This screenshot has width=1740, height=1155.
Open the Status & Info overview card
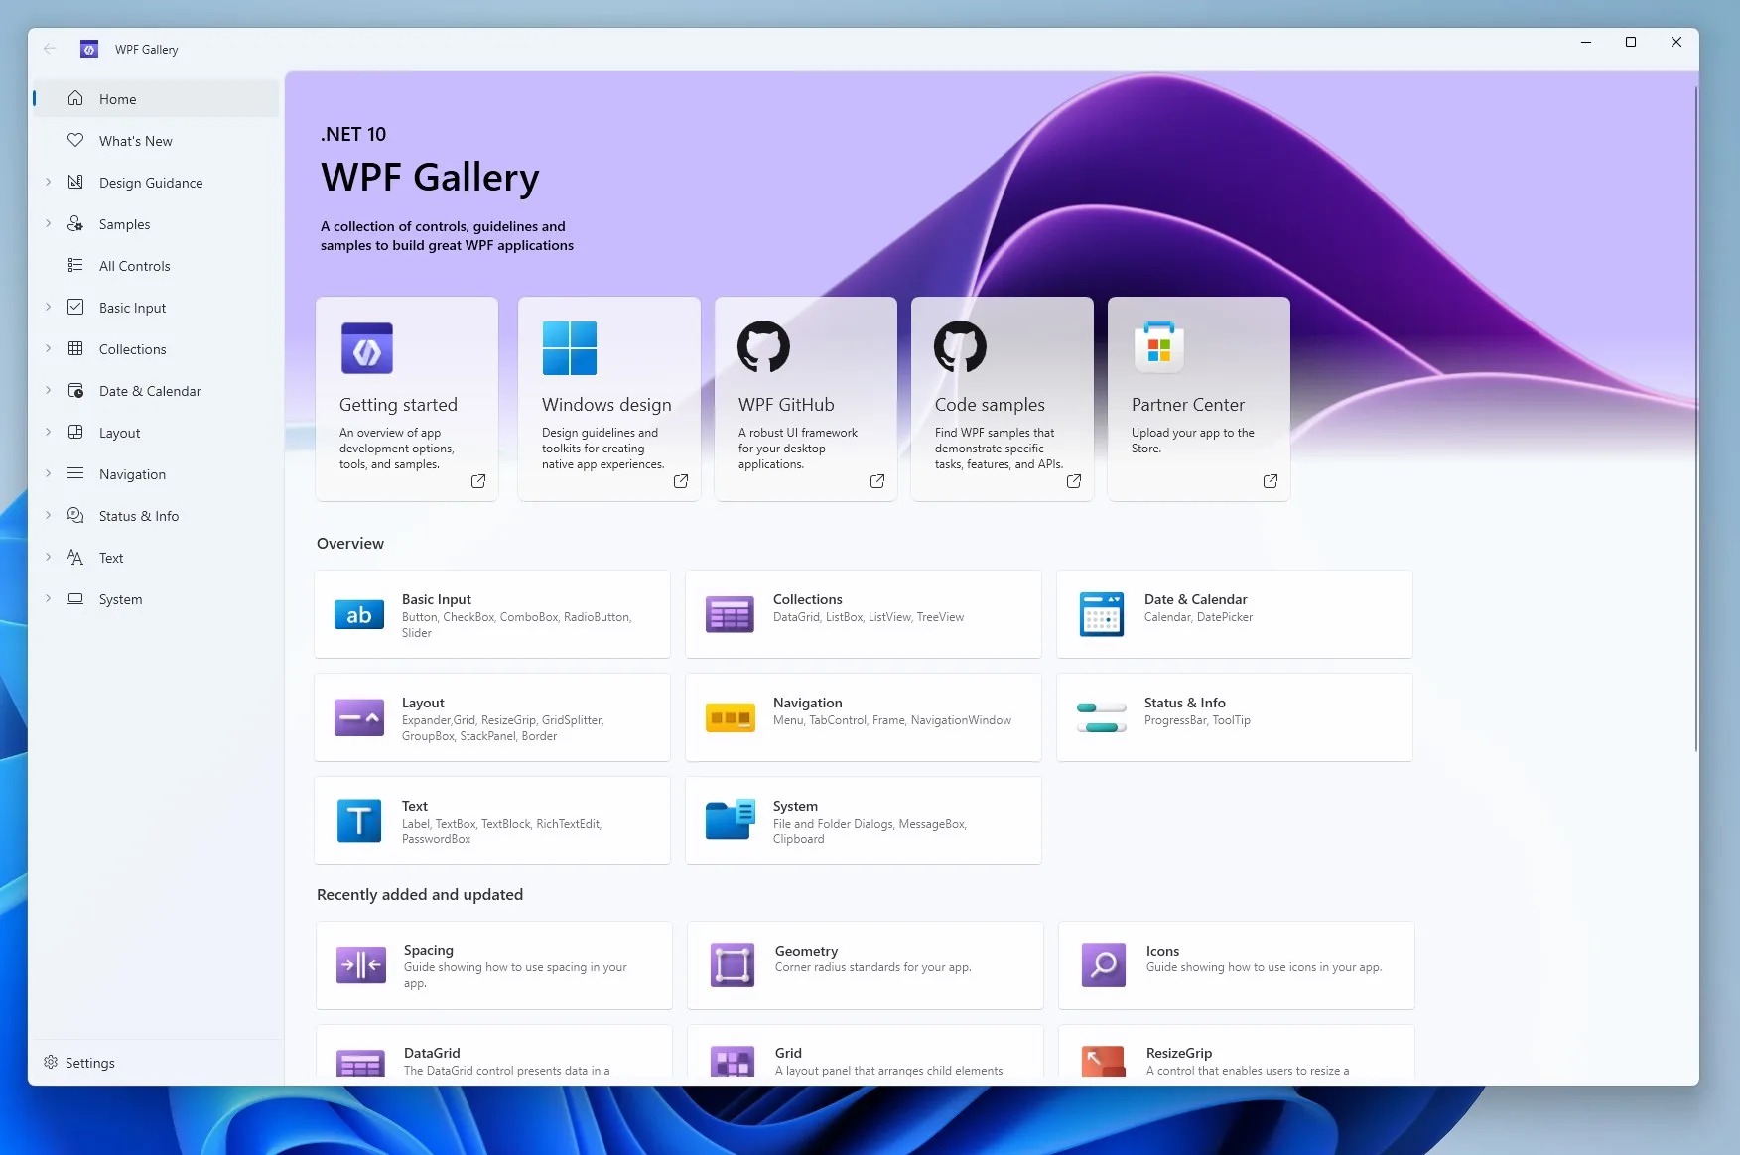[x=1235, y=717]
